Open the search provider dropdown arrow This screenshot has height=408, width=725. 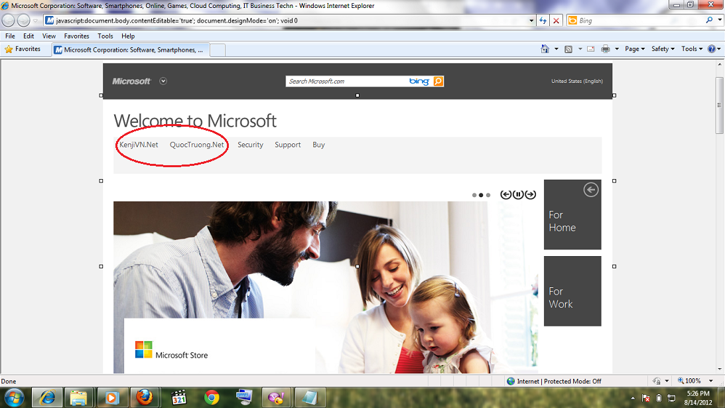click(720, 20)
